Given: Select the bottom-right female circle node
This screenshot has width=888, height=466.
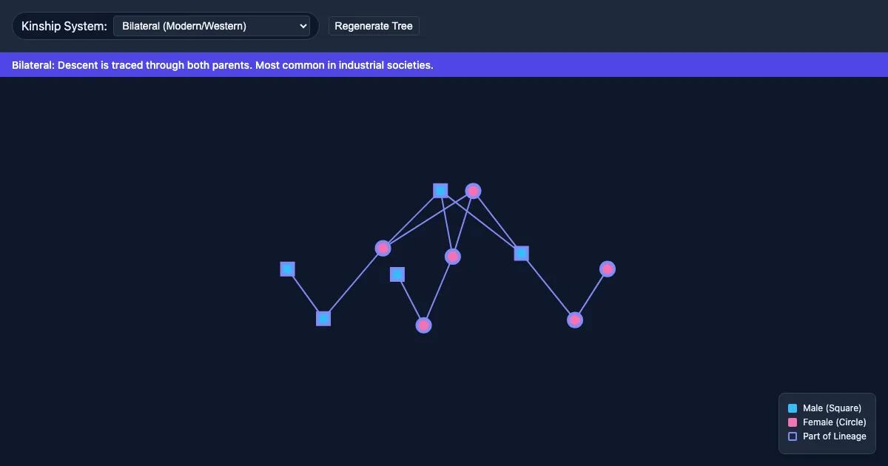Looking at the screenshot, I should click(575, 320).
